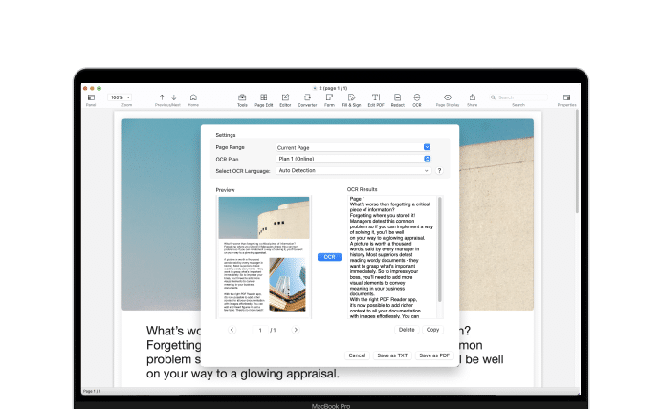The height and width of the screenshot is (409, 662).
Task: Open the Tools toolbar icon
Action: pyautogui.click(x=242, y=98)
